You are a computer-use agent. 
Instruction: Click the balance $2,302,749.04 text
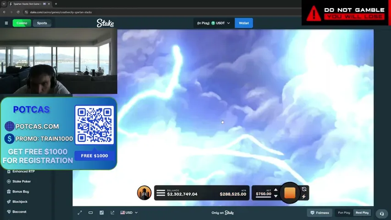pos(182,194)
